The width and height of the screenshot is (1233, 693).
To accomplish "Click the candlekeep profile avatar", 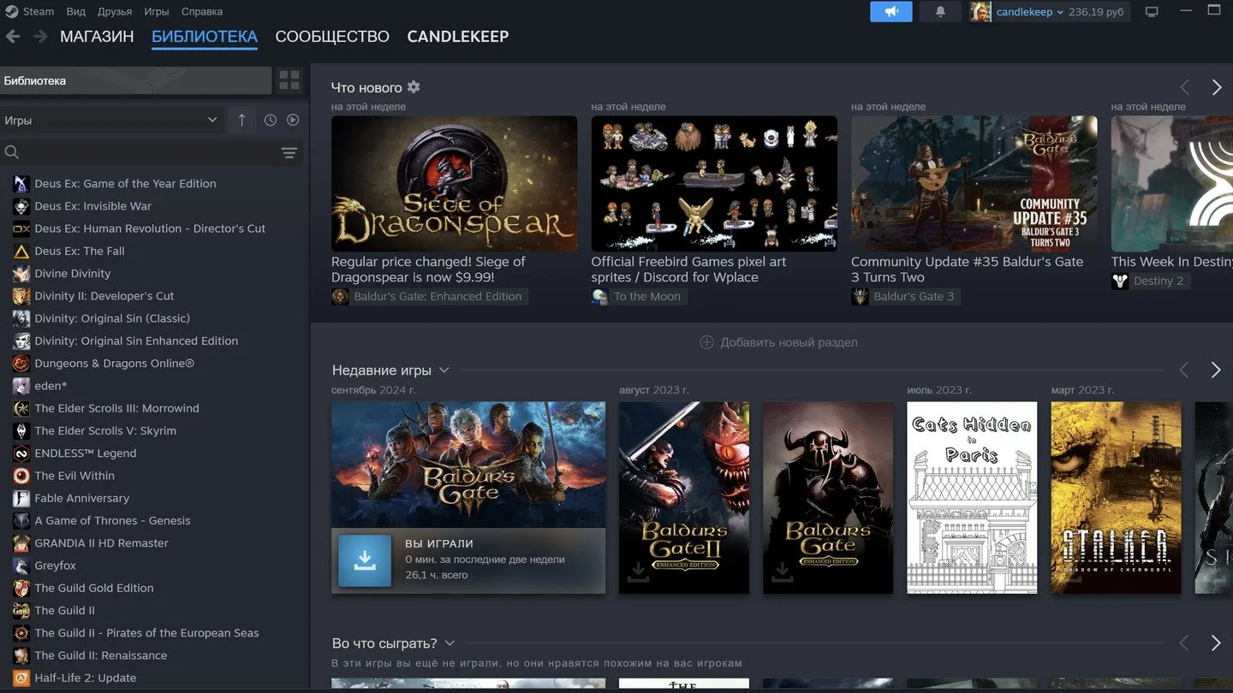I will point(980,12).
